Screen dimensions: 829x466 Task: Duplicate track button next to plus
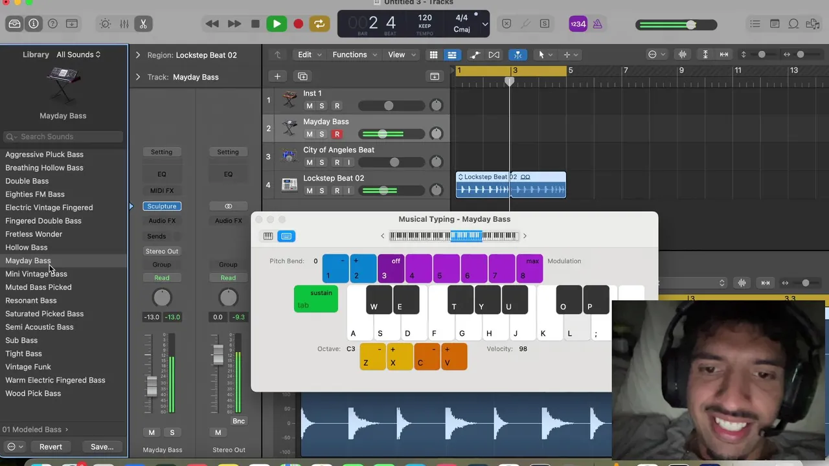(x=302, y=76)
